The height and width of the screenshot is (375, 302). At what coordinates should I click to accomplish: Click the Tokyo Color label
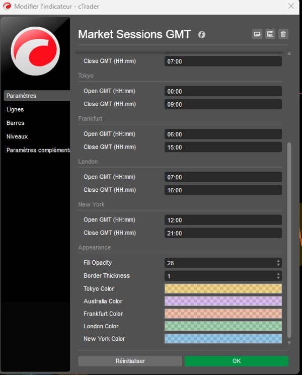(99, 289)
